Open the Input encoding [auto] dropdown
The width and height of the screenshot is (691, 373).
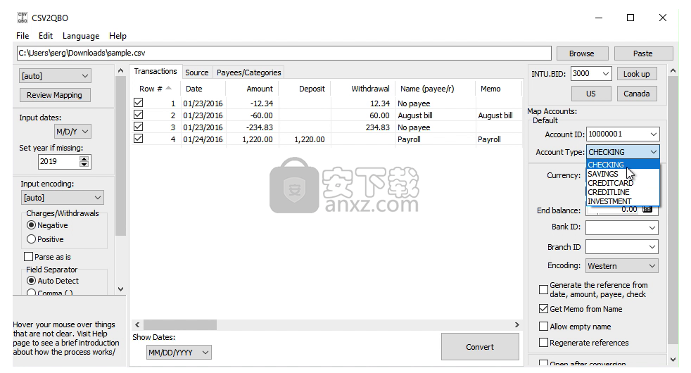point(62,198)
